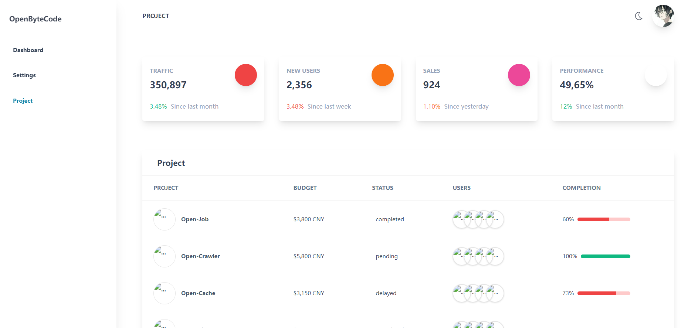This screenshot has height=328, width=698.
Task: Open Settings in the sidebar
Action: pos(24,75)
